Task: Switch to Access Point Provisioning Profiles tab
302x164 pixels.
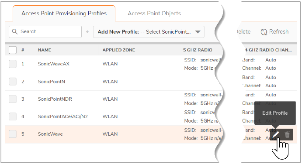Action: (x=64, y=13)
